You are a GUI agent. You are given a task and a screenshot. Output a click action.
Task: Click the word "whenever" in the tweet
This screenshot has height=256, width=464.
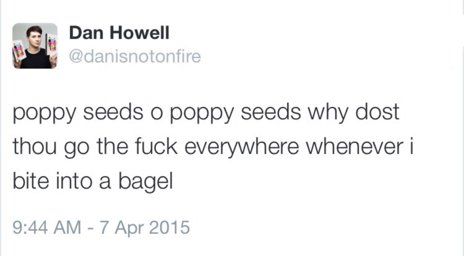363,146
